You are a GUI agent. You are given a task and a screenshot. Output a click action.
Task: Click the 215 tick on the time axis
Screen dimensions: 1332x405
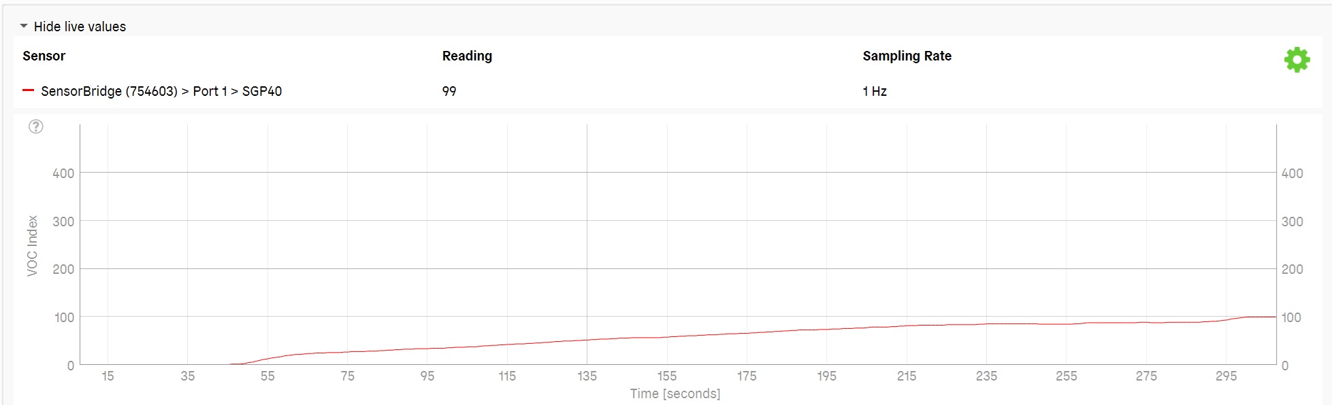tap(907, 376)
